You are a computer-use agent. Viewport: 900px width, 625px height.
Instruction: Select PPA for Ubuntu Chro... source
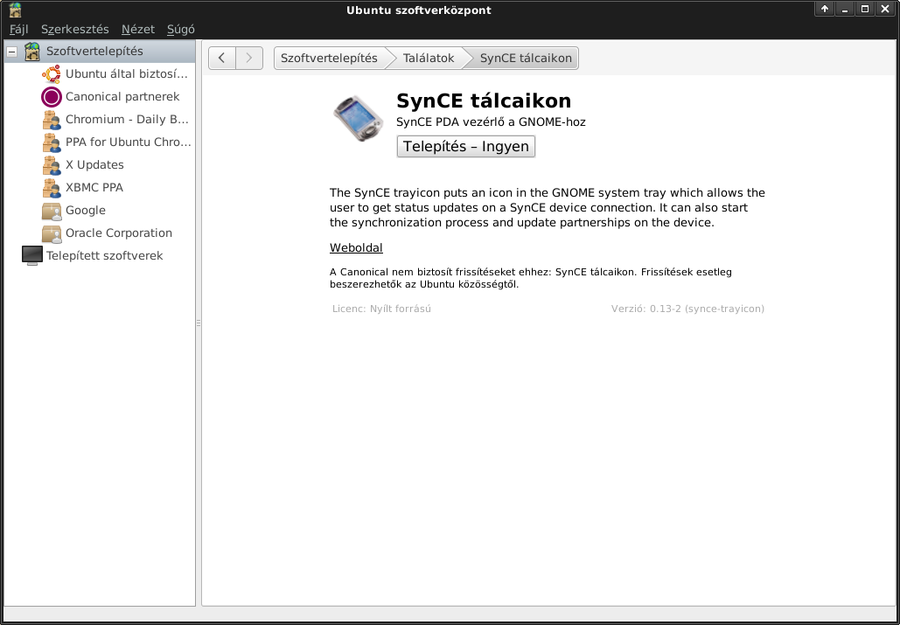[100, 142]
